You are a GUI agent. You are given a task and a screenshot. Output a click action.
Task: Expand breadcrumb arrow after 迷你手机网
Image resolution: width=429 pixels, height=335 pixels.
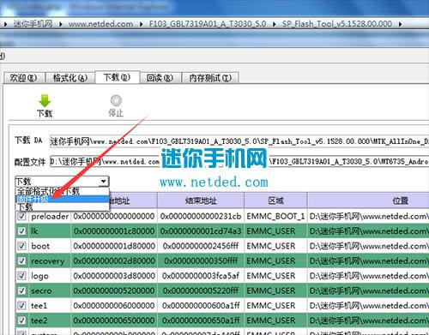61,24
